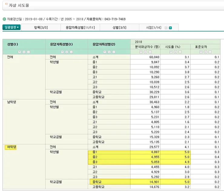Image resolution: width=224 pixels, height=191 pixels.
Task: Click the 29,811 cell
Action: [x=145, y=97]
